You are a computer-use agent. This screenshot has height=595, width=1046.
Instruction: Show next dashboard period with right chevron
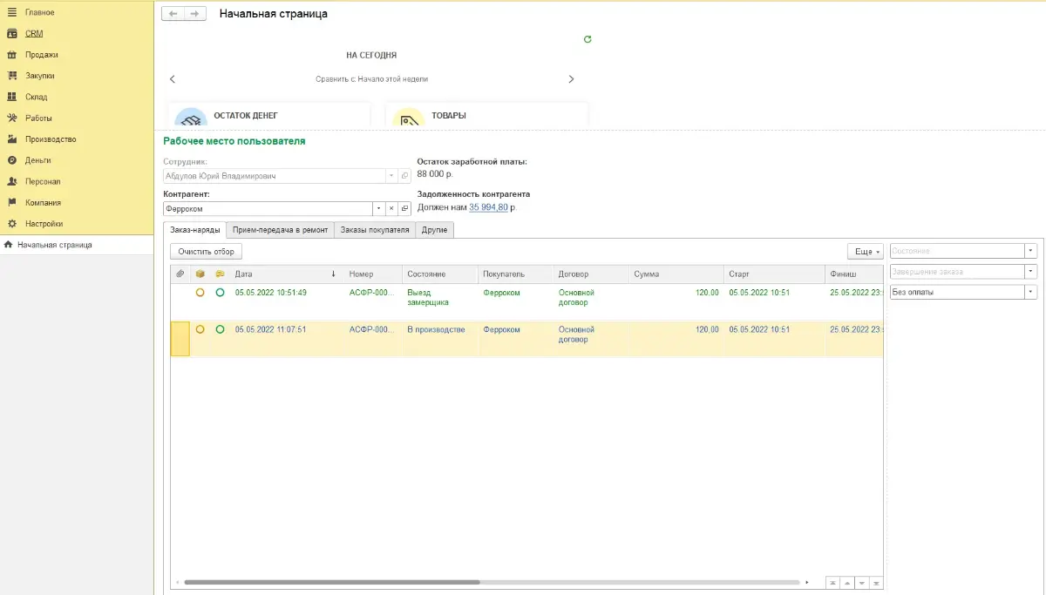[571, 79]
